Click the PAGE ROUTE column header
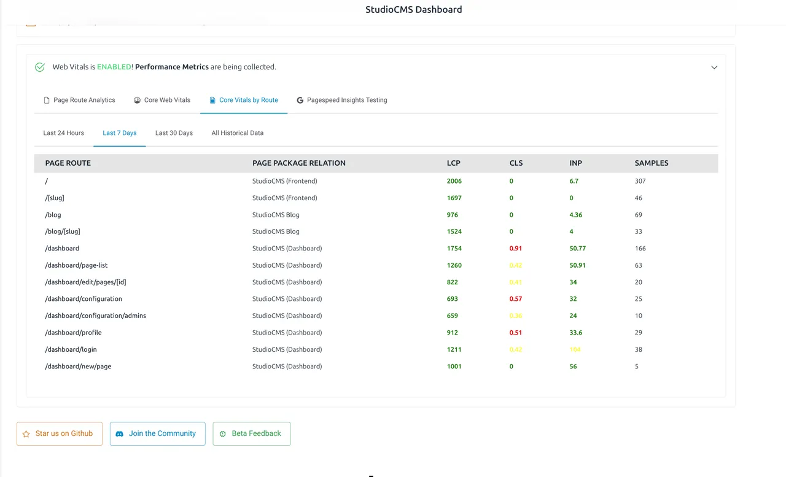 tap(68, 163)
